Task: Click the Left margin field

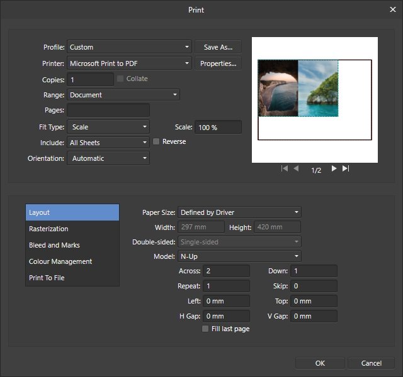Action: [226, 301]
